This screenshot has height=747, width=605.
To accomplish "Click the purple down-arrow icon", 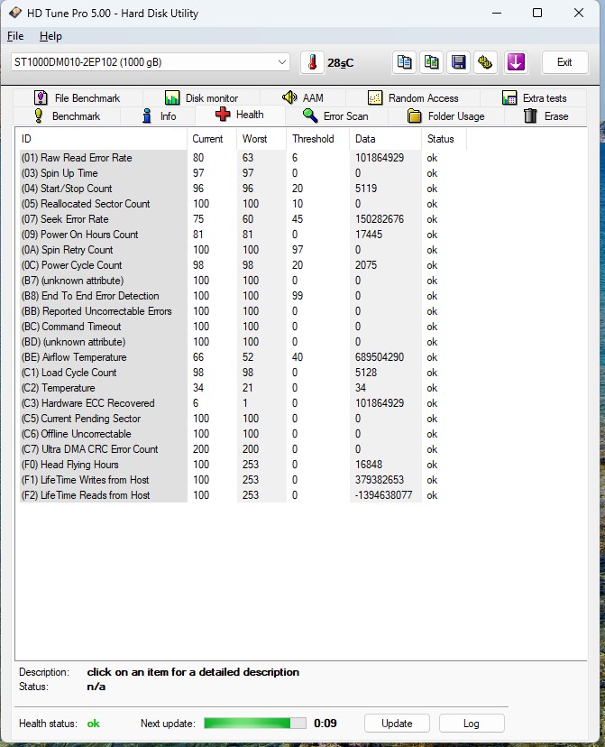I will [x=516, y=62].
